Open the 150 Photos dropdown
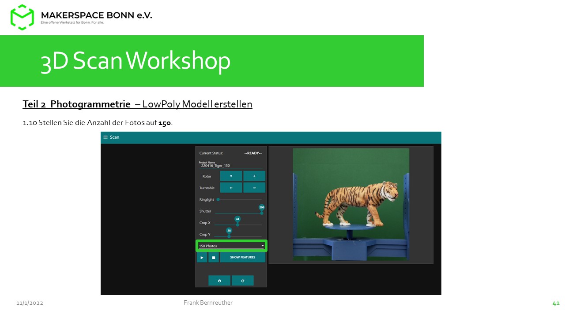Screen dimensions: 565x317 (231, 246)
